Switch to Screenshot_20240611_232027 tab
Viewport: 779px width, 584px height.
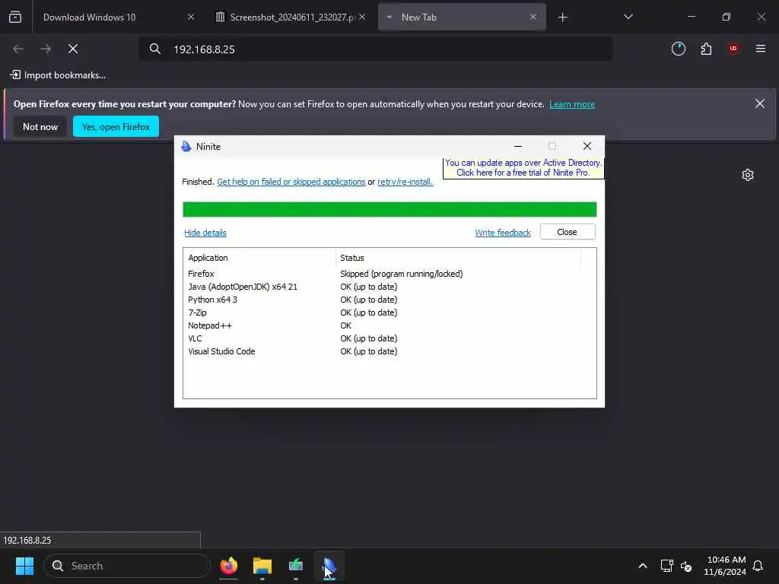tap(291, 17)
